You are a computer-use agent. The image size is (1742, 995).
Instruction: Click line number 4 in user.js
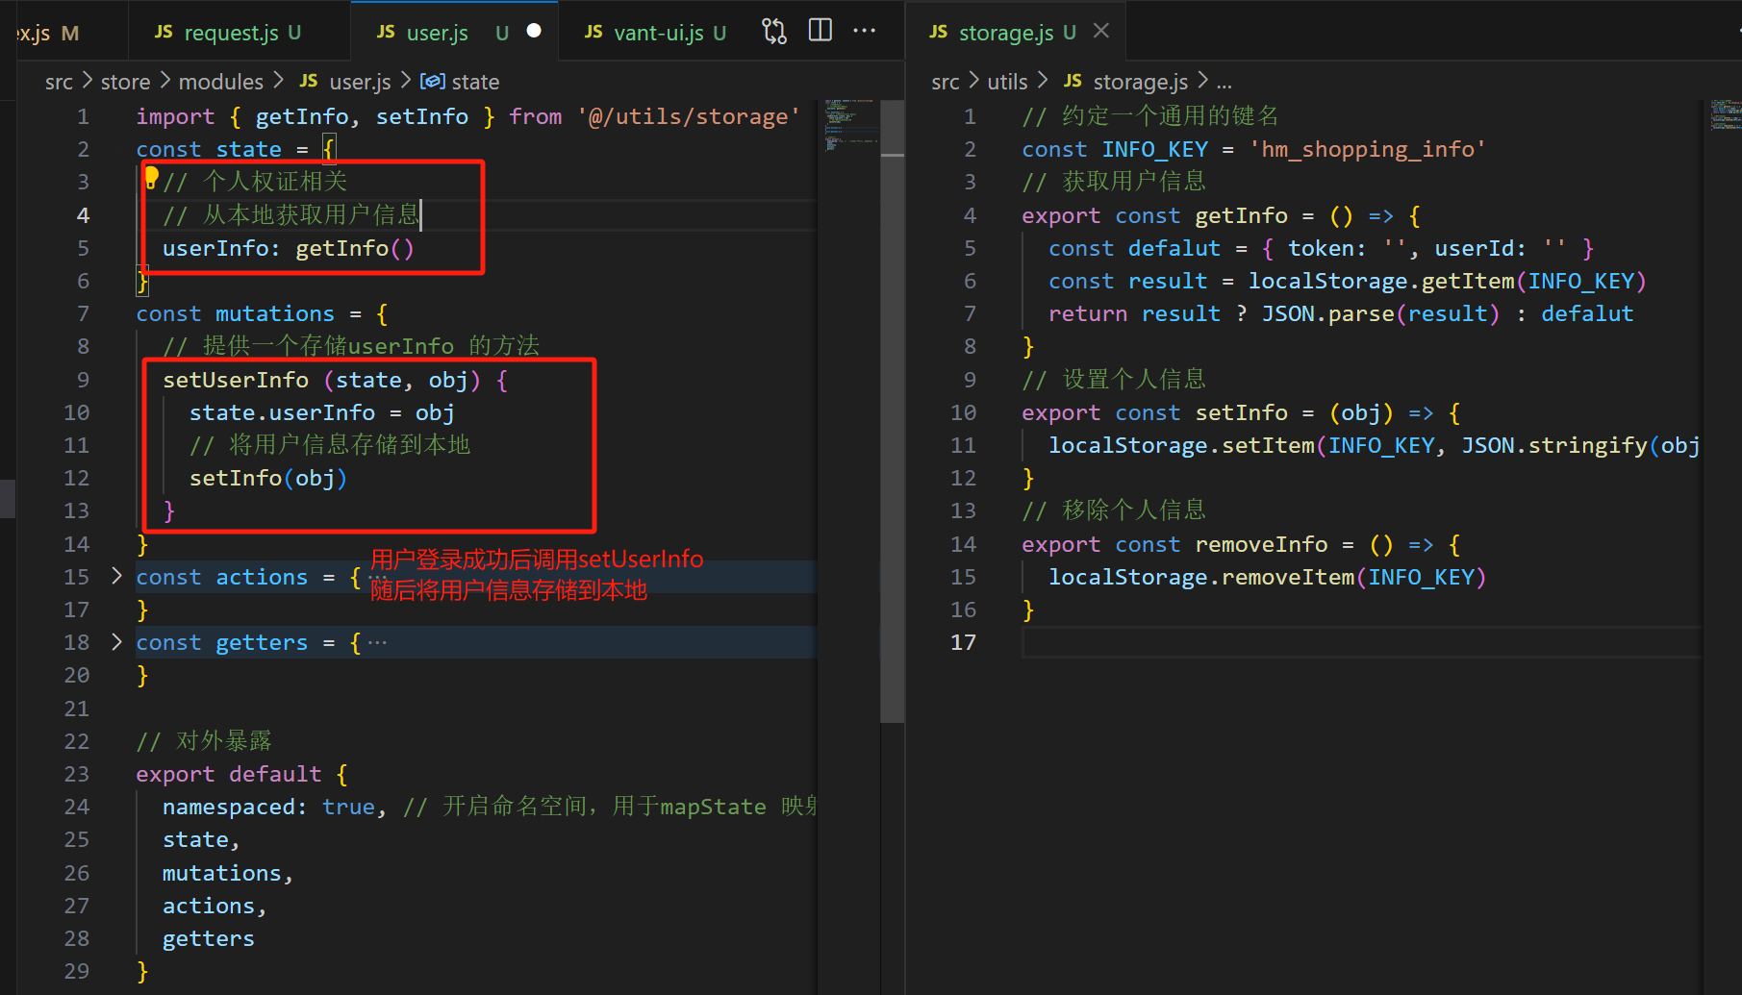(x=83, y=215)
